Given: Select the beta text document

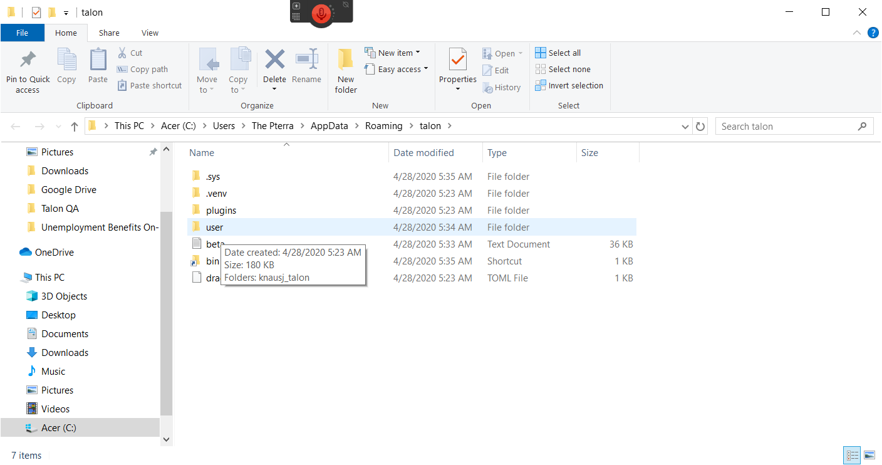Looking at the screenshot, I should click(x=412, y=244).
